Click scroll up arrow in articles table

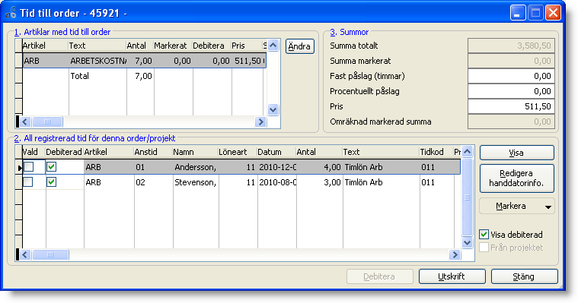point(273,46)
